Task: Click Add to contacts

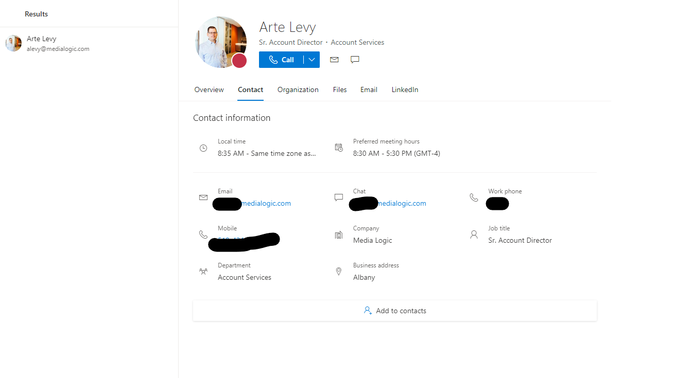Action: point(395,310)
